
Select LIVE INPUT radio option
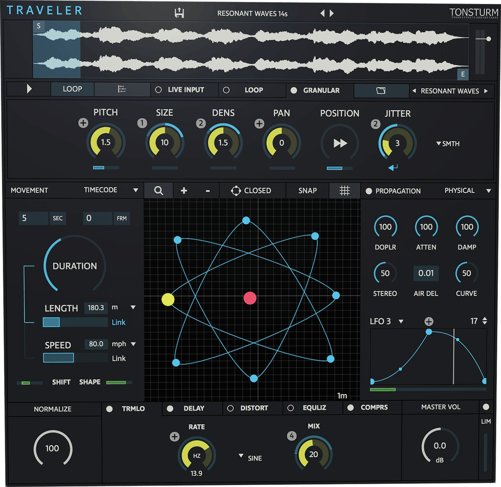click(x=159, y=90)
